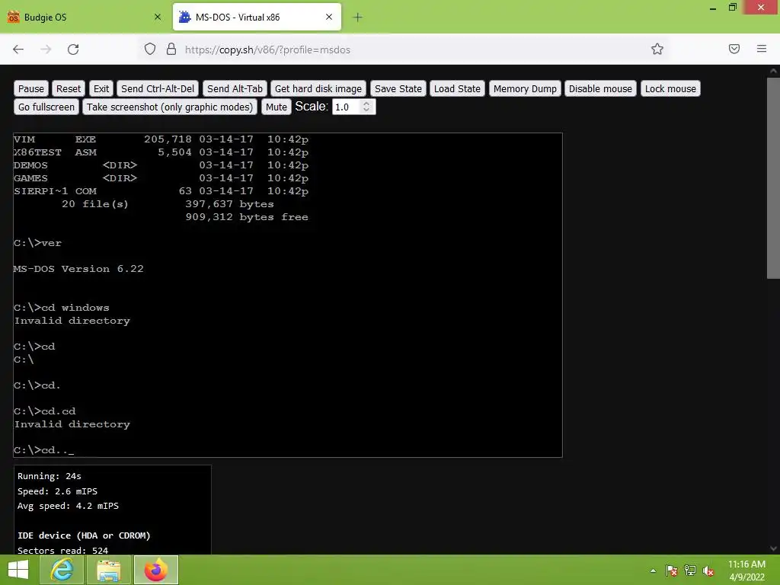The height and width of the screenshot is (585, 780).
Task: Open File Explorer from the taskbar
Action: point(108,570)
